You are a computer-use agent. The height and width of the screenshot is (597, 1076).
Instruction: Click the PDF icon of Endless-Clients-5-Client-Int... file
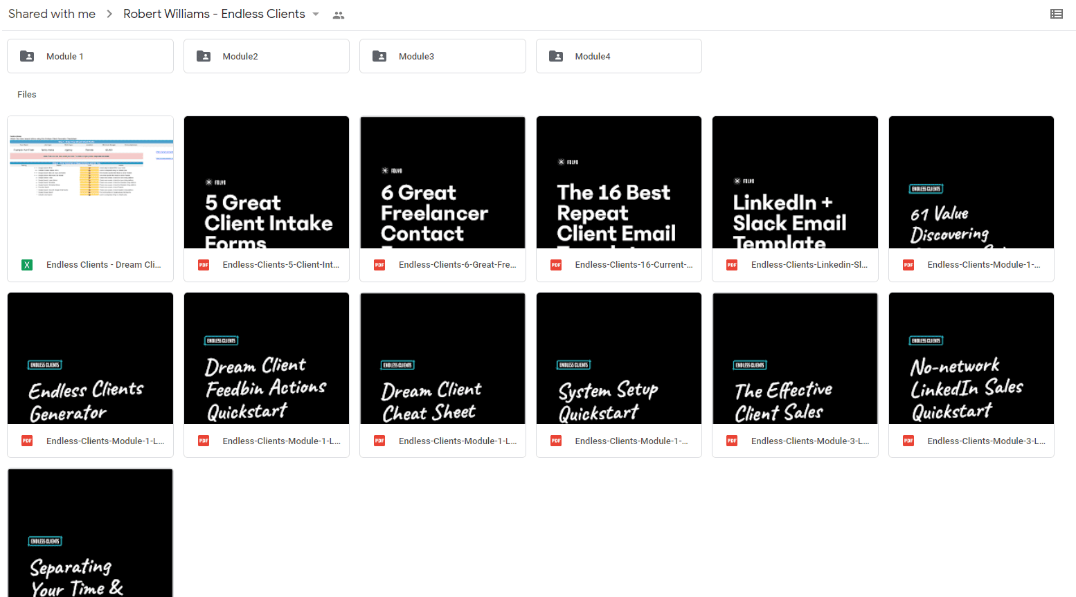(x=204, y=265)
